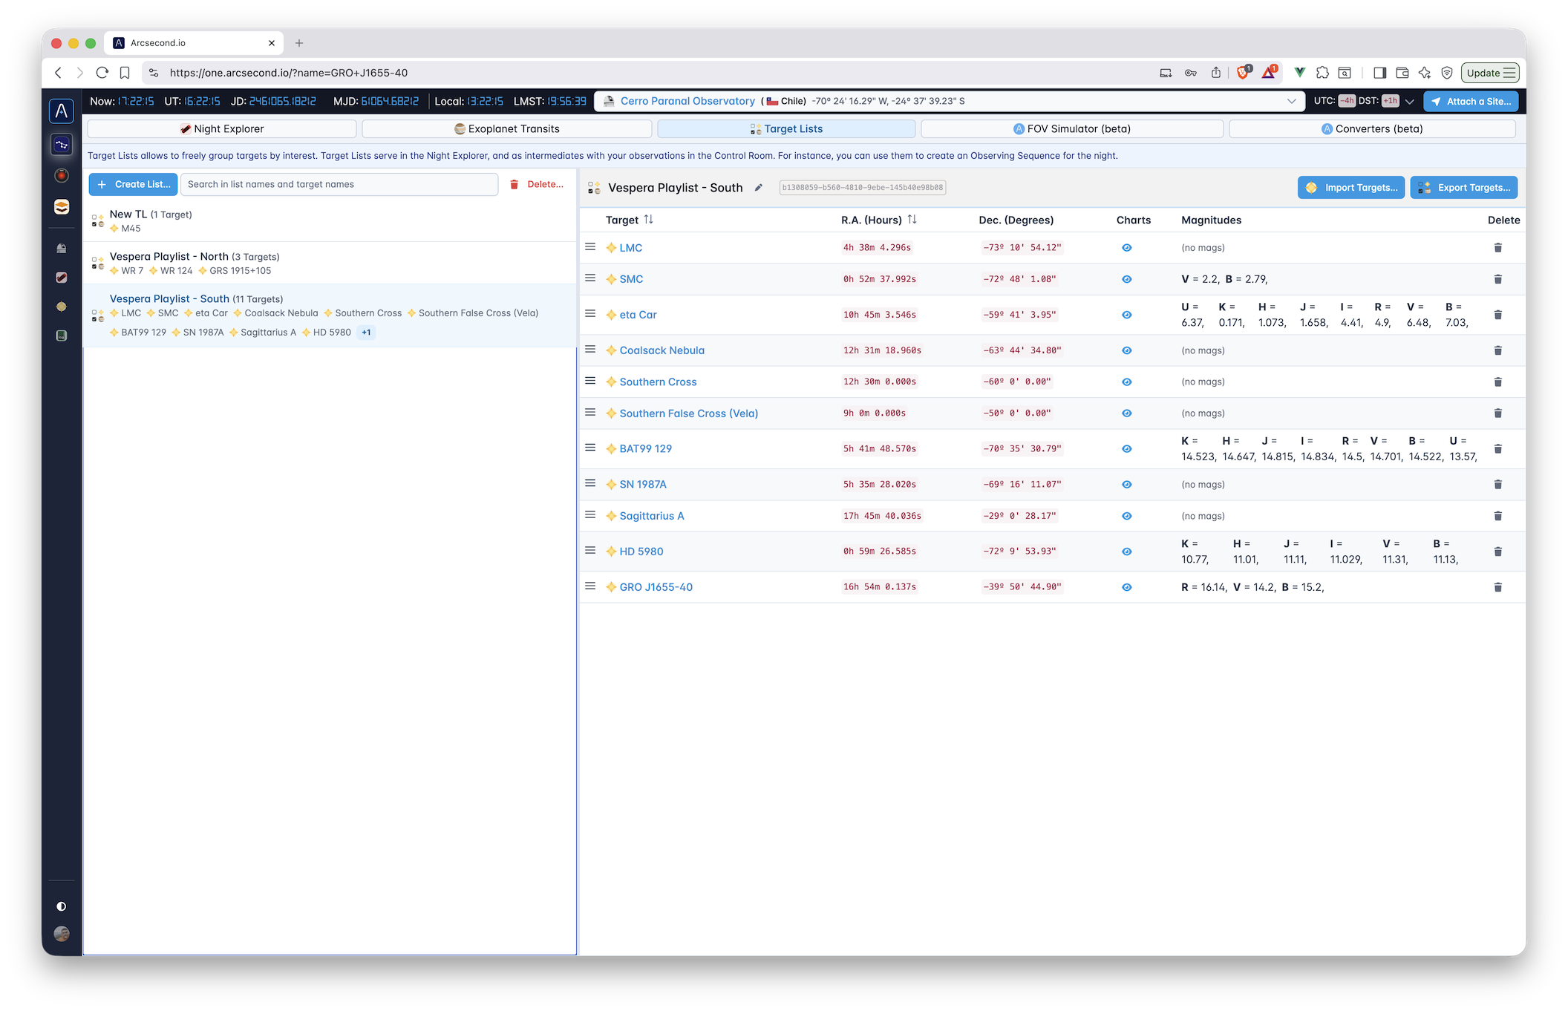
Task: Click the browser bookmark icon
Action: pos(125,73)
